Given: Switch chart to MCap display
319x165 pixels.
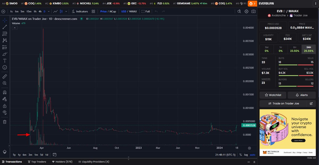Looking at the screenshot, I should 113,11.
